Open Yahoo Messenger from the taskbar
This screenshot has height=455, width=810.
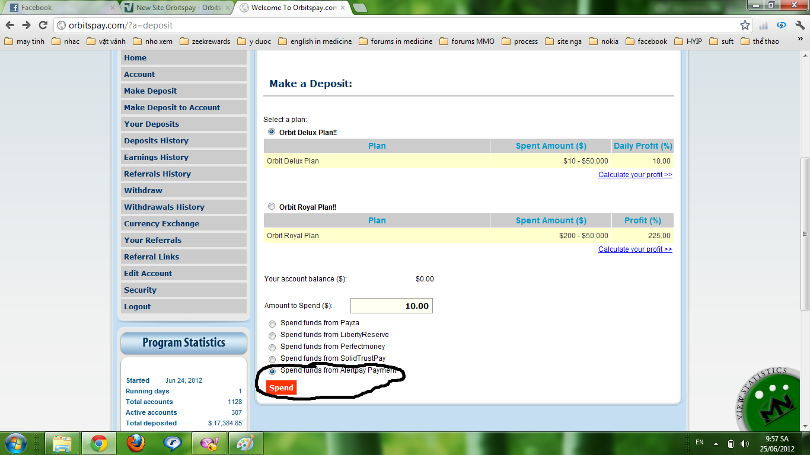click(x=209, y=443)
